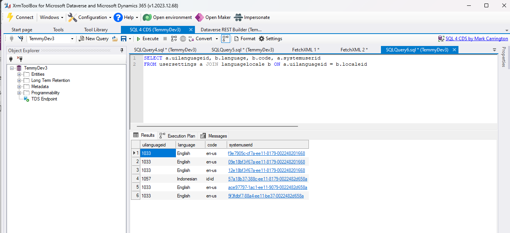Toggle include actual execution plan
The width and height of the screenshot is (510, 233).
pos(226,39)
